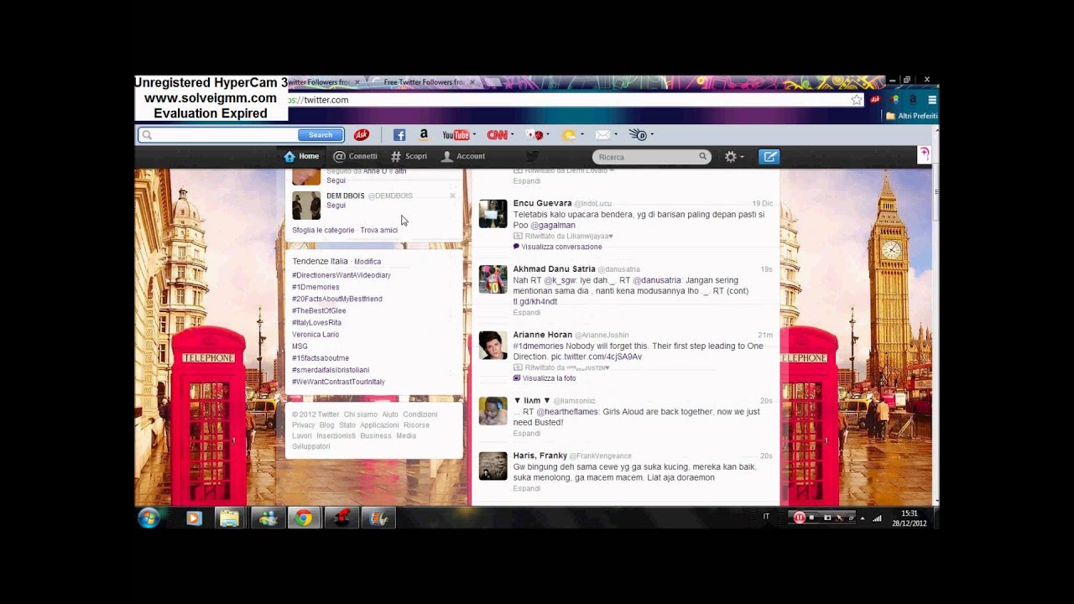Open the @heartheflames mention

pos(566,412)
